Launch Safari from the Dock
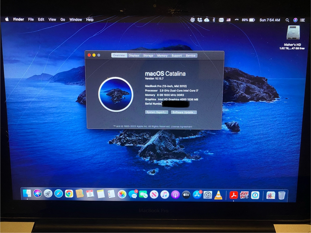311x233 pixels. point(59,194)
